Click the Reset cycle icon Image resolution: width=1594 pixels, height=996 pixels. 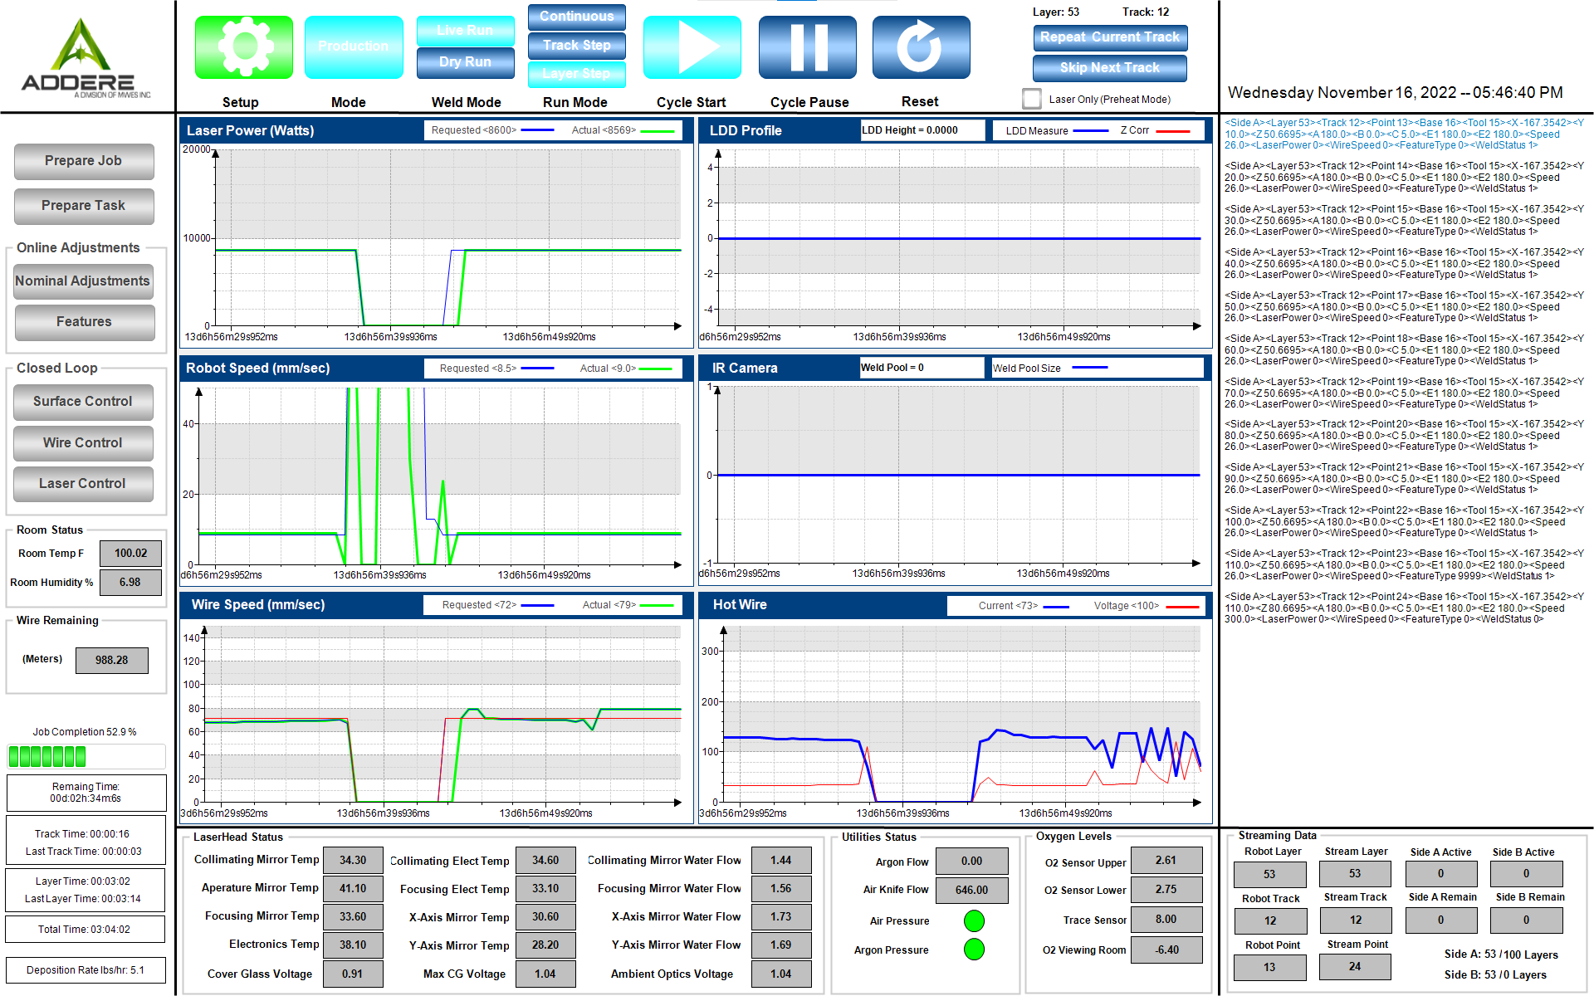(920, 47)
